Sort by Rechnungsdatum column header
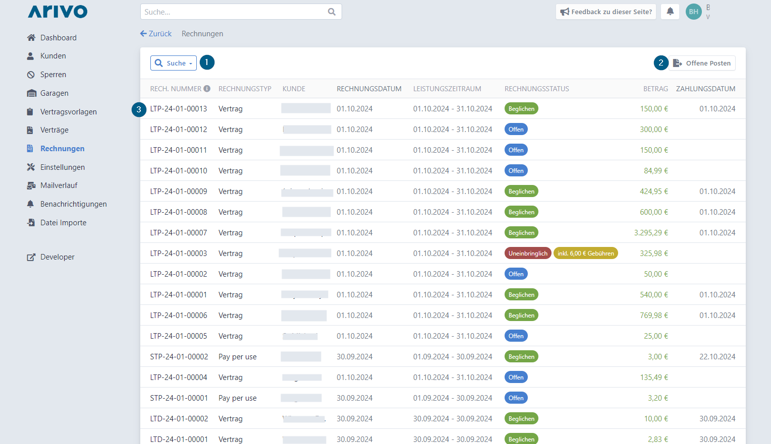 coord(369,89)
